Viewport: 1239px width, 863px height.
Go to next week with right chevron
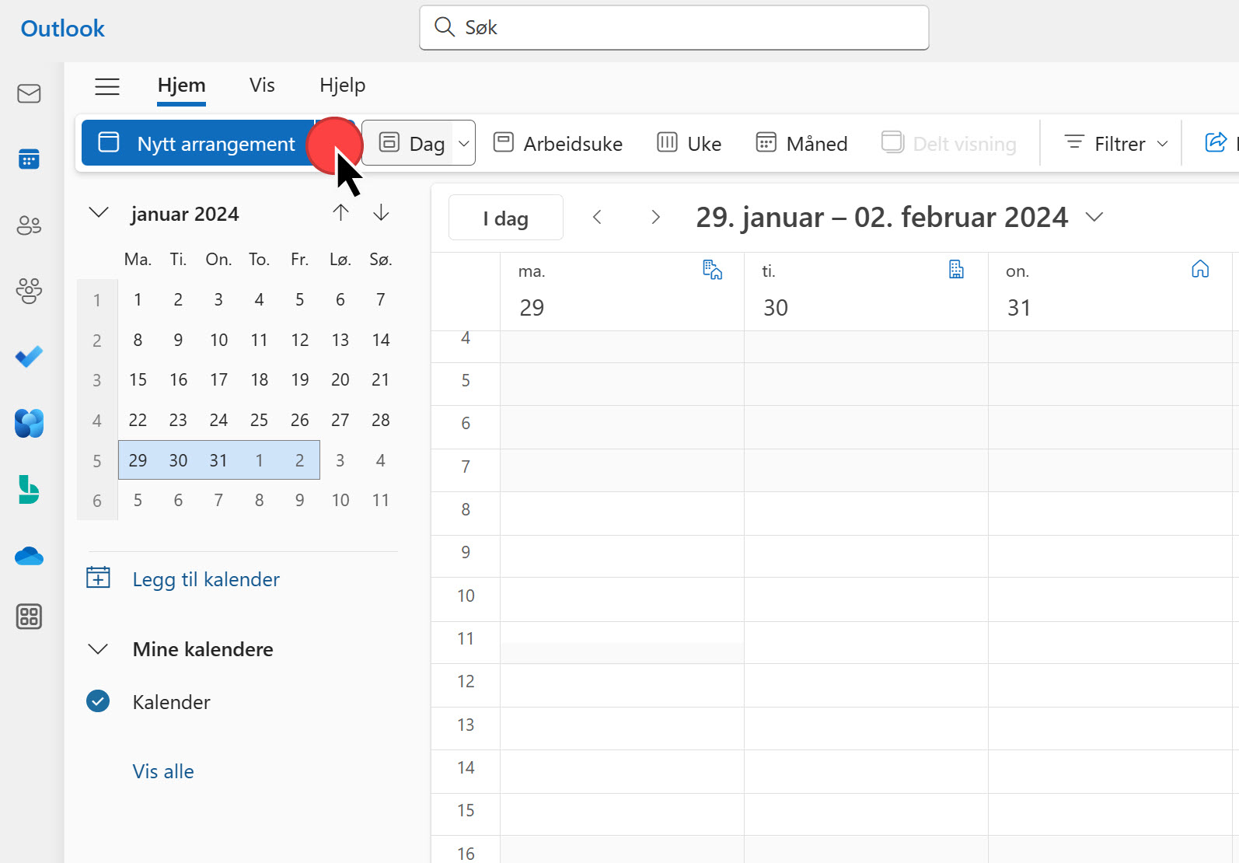tap(655, 217)
